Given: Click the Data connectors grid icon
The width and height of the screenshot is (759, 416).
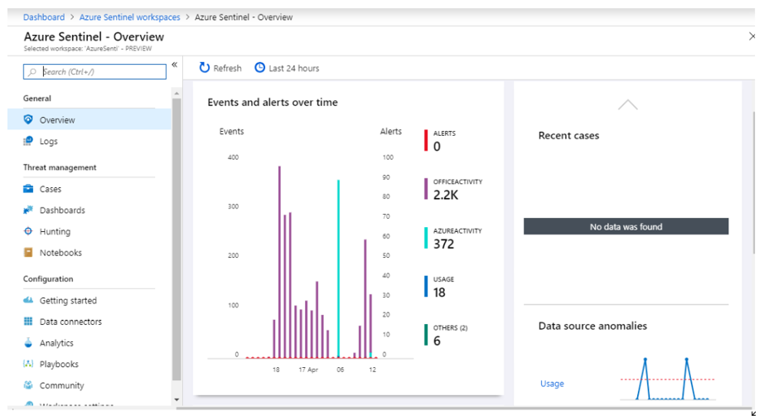Looking at the screenshot, I should click(28, 321).
